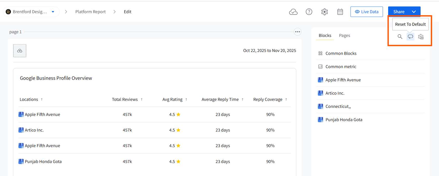Image resolution: width=439 pixels, height=176 pixels.
Task: Click Google icon beside Artico Inc. block
Action: [x=320, y=93]
